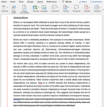
Task: Click the misspelled word Fijita
Action: [x=40, y=83]
